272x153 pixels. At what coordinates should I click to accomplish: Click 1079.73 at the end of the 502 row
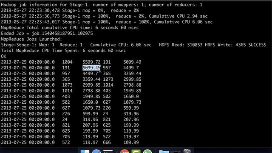coord(132,102)
